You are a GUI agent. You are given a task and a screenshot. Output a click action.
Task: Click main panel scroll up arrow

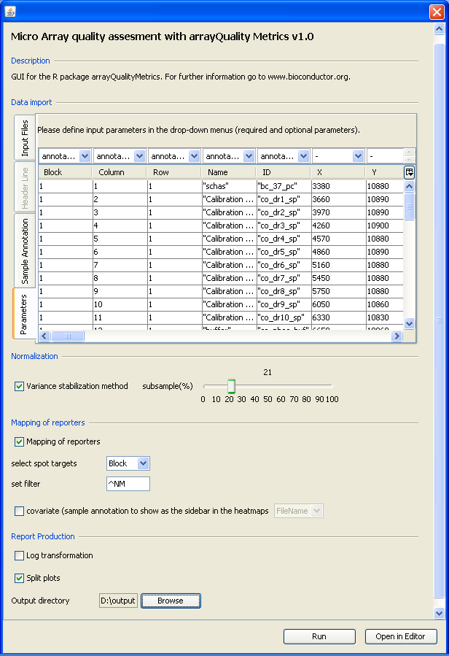[x=439, y=30]
